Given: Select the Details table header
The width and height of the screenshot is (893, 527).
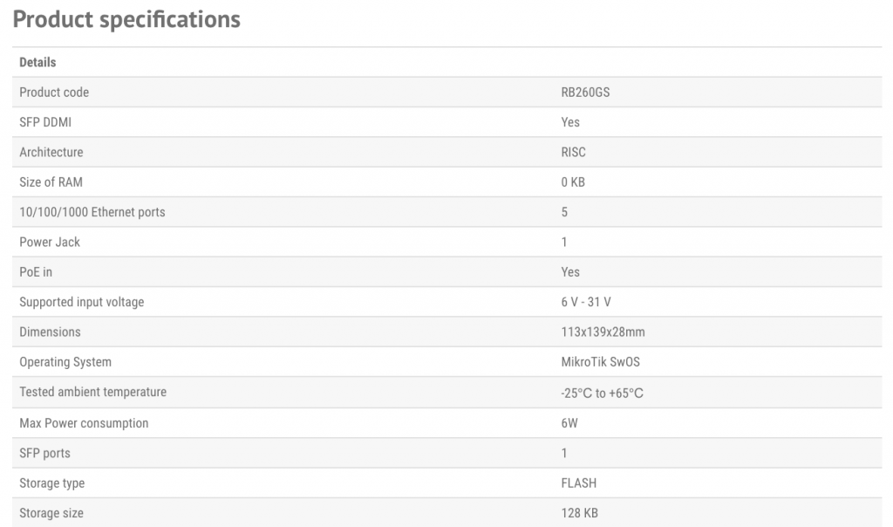Looking at the screenshot, I should tap(37, 62).
